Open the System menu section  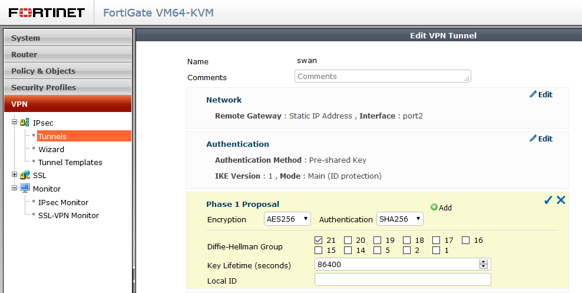(x=67, y=38)
